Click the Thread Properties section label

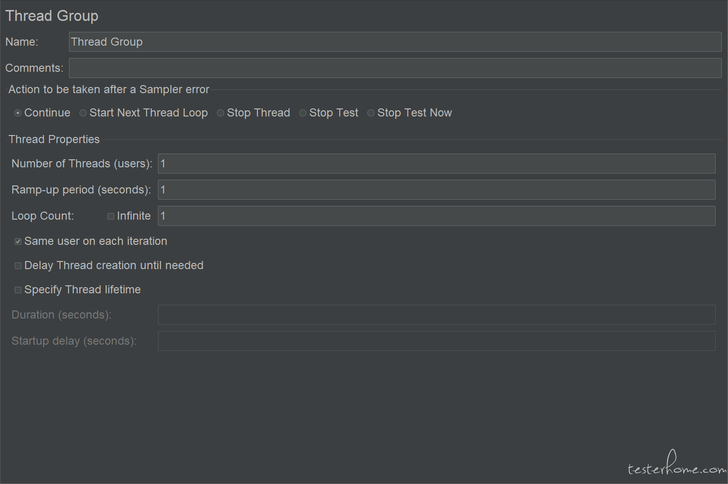(x=54, y=139)
